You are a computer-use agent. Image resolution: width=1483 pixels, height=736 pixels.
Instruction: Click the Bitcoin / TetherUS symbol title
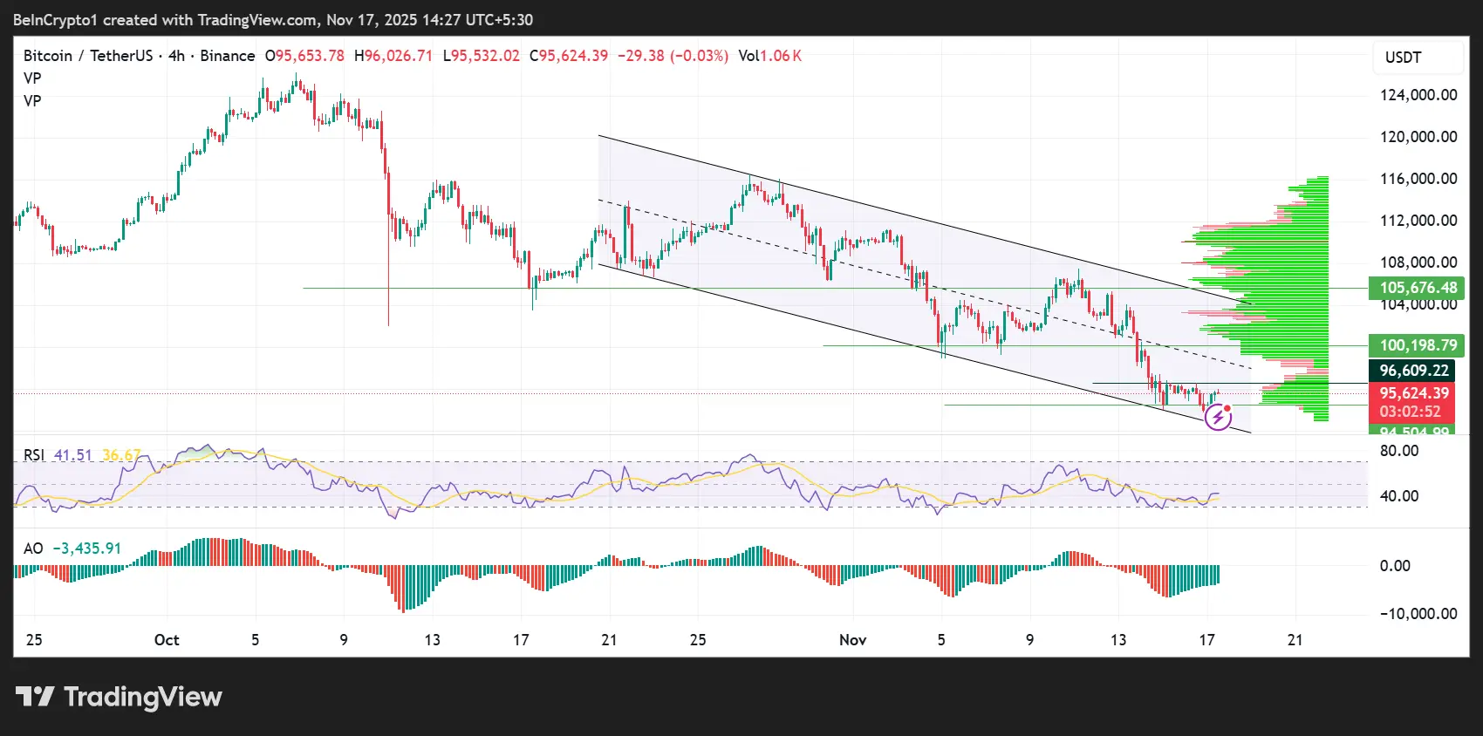(87, 56)
